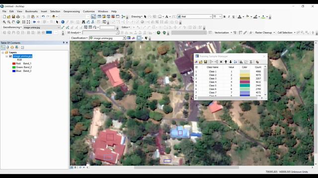Open the Georeferencing dropdown menu
Viewport: 318px width, 178px height.
click(x=12, y=27)
